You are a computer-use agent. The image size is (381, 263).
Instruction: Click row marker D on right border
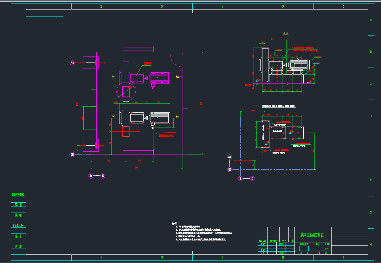[x=371, y=116]
